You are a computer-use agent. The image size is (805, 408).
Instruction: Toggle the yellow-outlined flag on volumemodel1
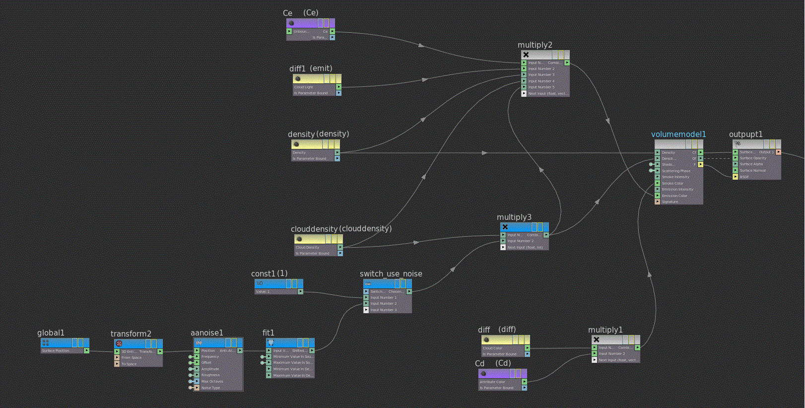694,144
